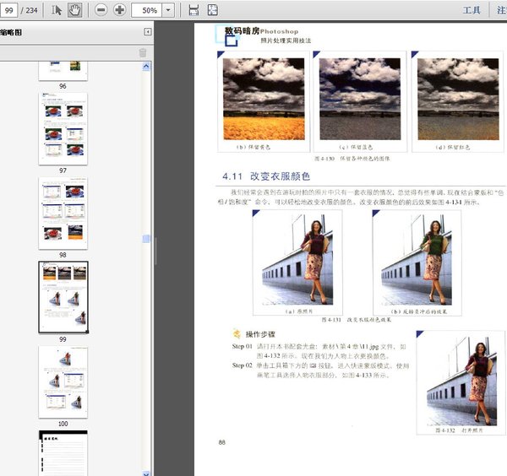The width and height of the screenshot is (507, 476).
Task: Click thumbnail panel scrollbar down arrow
Action: coord(147,472)
